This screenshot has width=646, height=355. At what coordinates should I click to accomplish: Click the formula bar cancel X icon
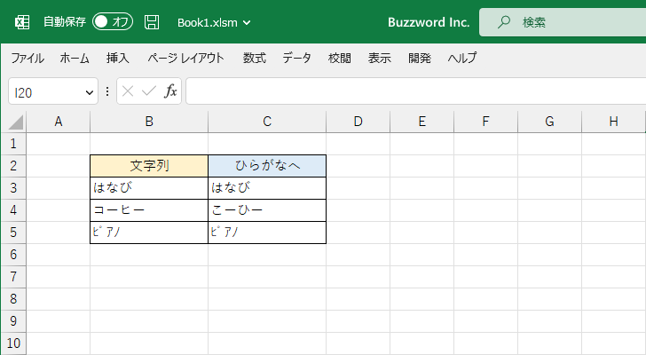128,91
